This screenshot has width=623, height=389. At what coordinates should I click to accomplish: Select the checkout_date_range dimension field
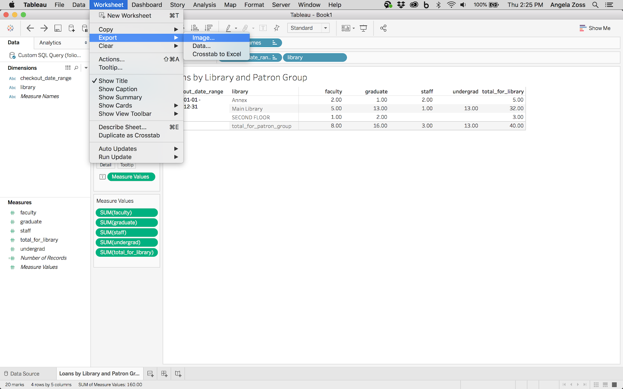[46, 78]
